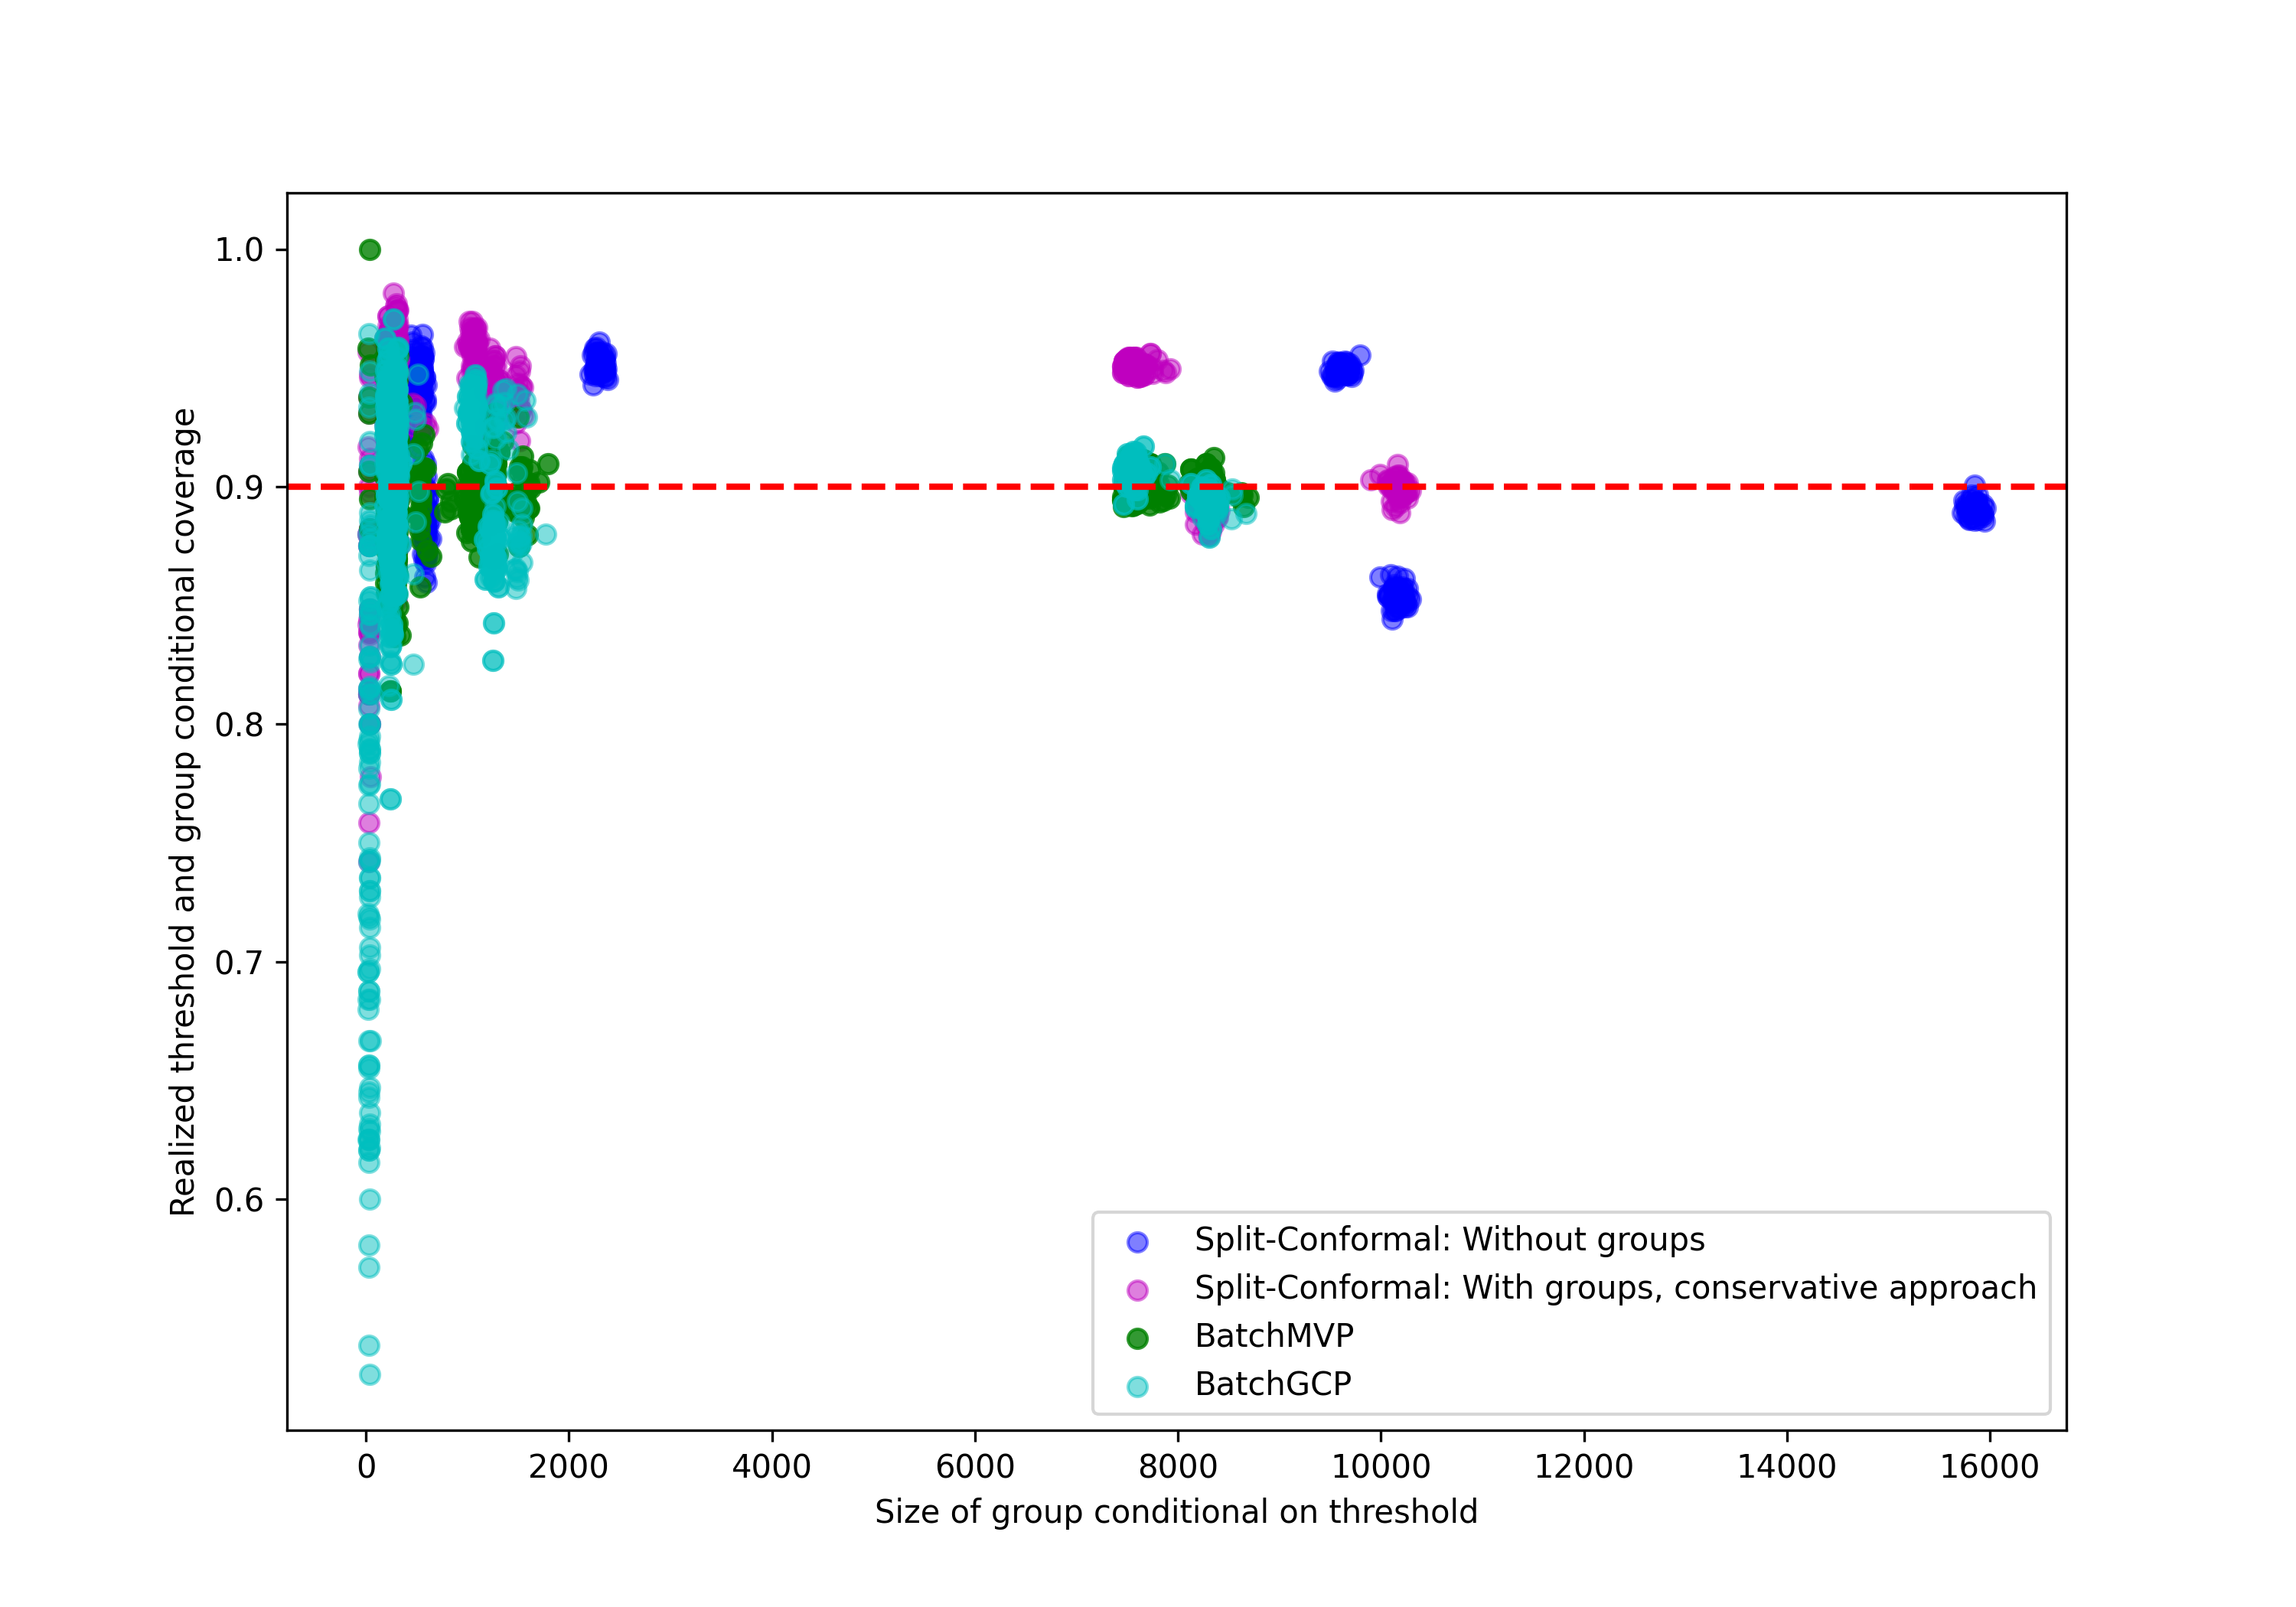Click the 8000 x-axis tick label
Viewport: 2296px width, 1607px height.
pos(1178,1467)
